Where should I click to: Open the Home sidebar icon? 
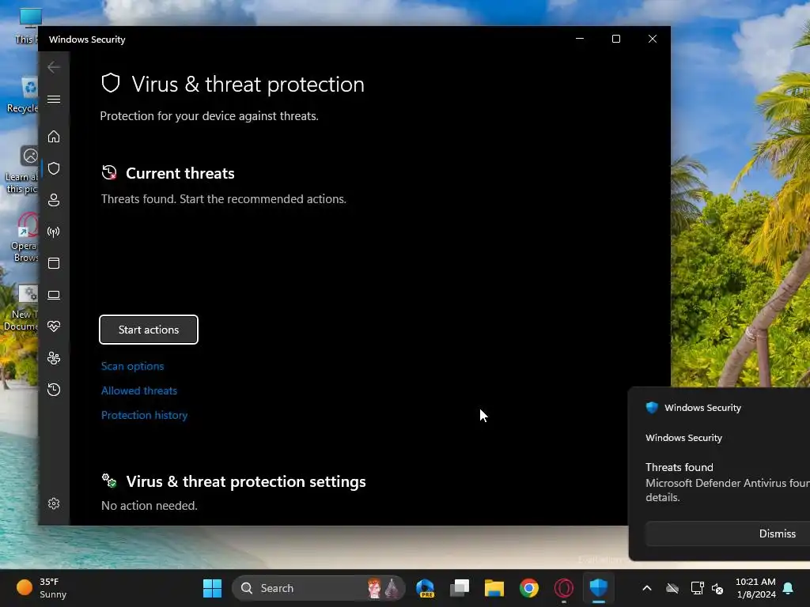click(54, 137)
